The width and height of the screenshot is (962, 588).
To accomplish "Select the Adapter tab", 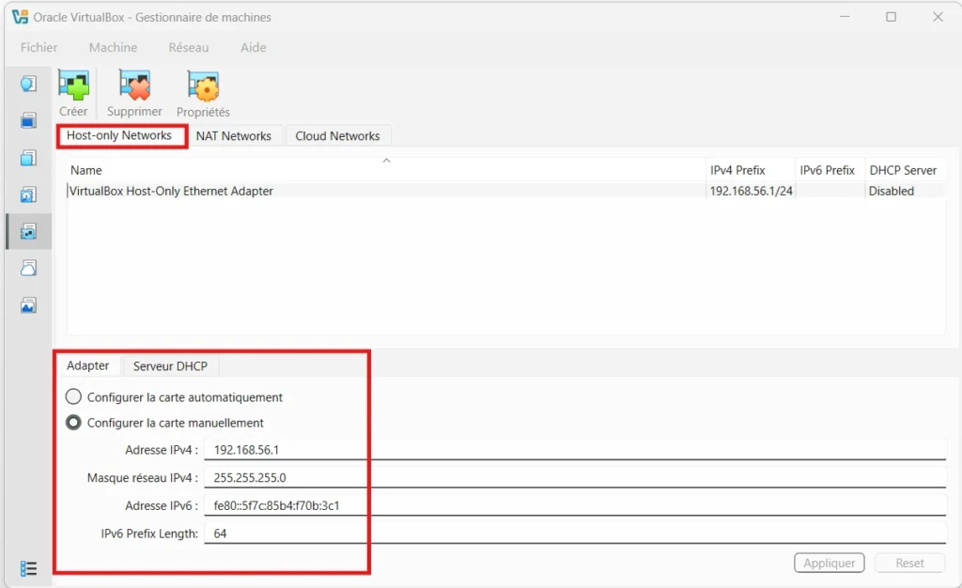I will [x=87, y=365].
